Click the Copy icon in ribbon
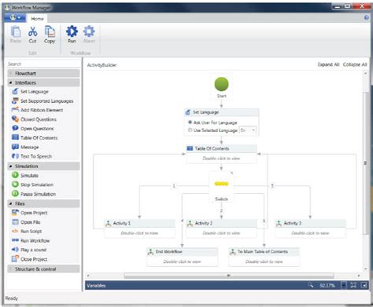Image resolution: width=373 pixels, height=307 pixels. click(50, 32)
